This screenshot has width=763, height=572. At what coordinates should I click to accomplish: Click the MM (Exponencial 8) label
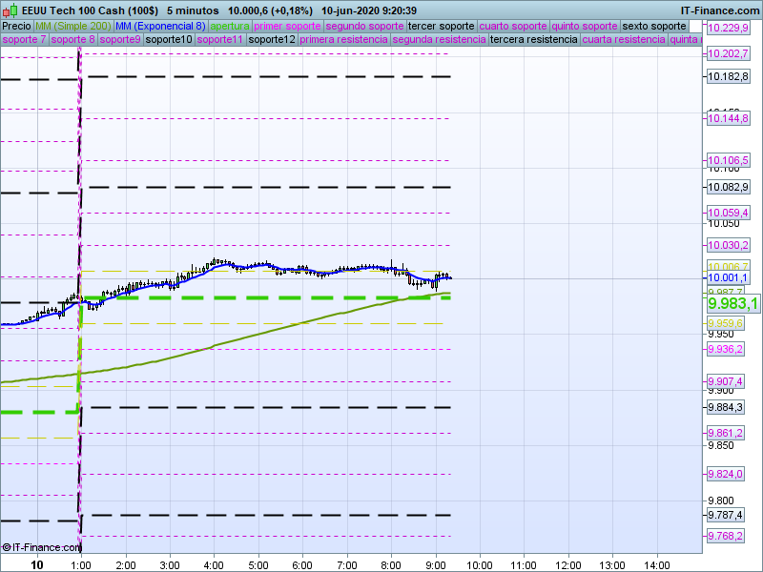pyautogui.click(x=154, y=26)
